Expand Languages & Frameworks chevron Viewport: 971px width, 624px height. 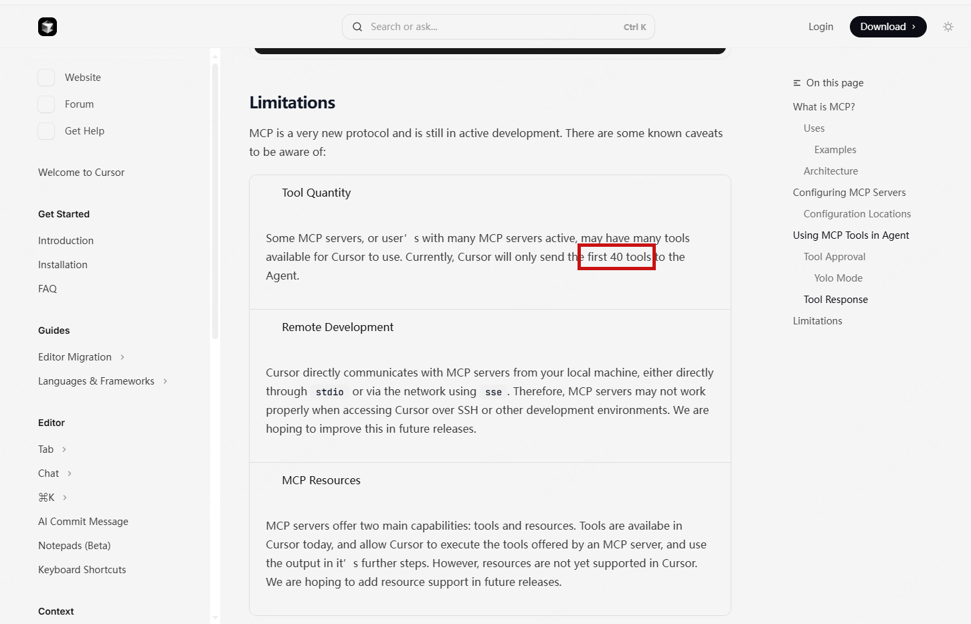click(x=165, y=381)
